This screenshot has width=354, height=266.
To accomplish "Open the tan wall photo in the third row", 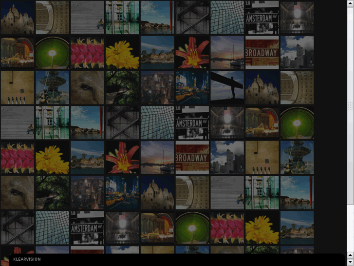I will [x=18, y=88].
